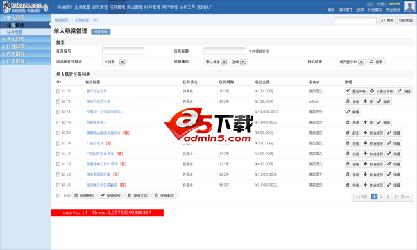Open the 财务管理 top menu
The width and height of the screenshot is (417, 250).
[x=152, y=7]
